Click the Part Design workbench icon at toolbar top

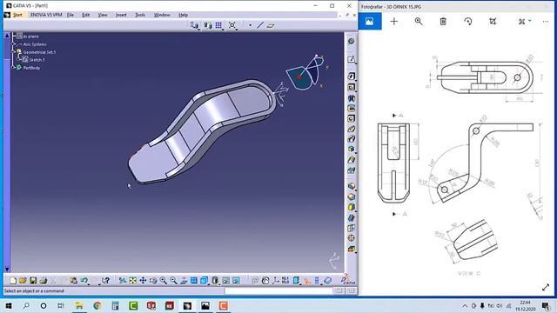(x=351, y=41)
